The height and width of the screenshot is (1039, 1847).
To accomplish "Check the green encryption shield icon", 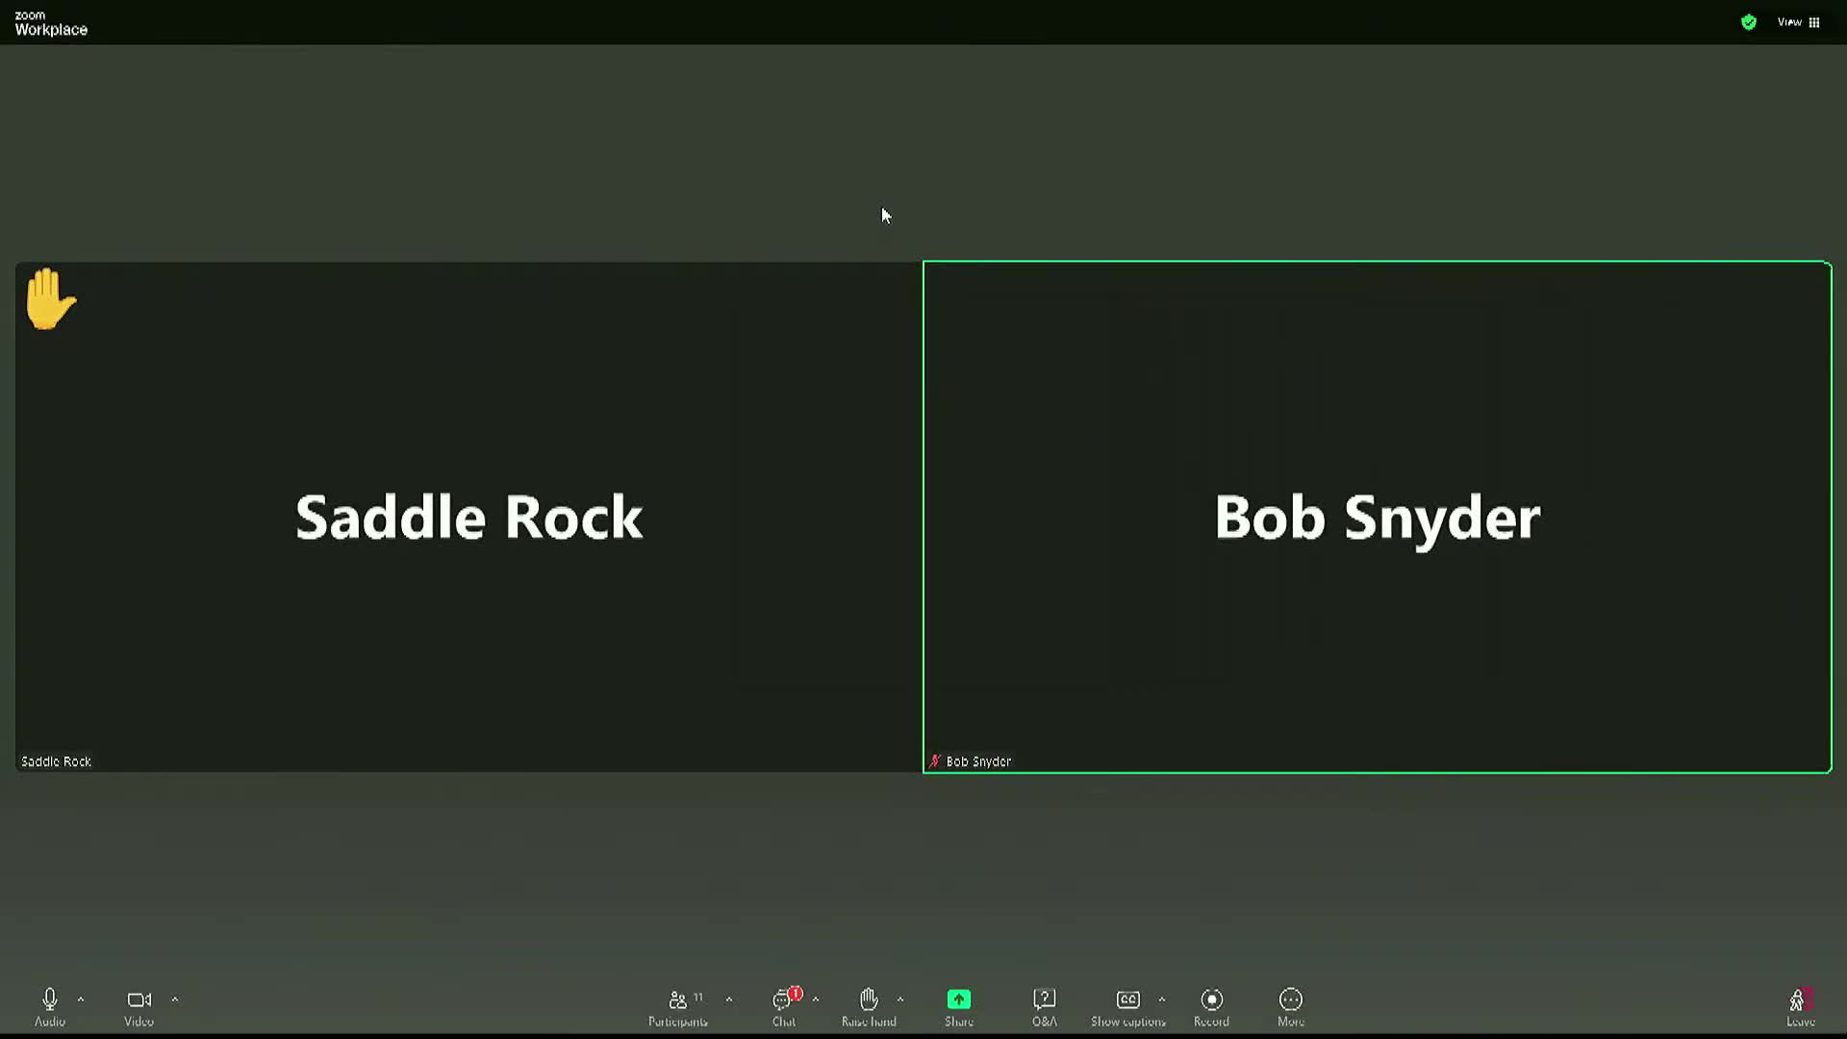I will click(1749, 22).
